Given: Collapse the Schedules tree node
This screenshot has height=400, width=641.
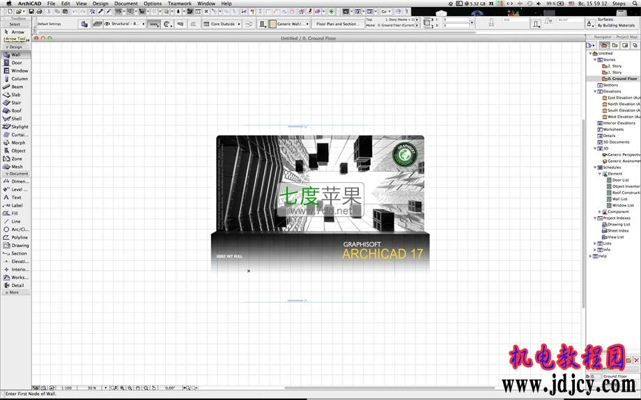Looking at the screenshot, I should (595, 168).
